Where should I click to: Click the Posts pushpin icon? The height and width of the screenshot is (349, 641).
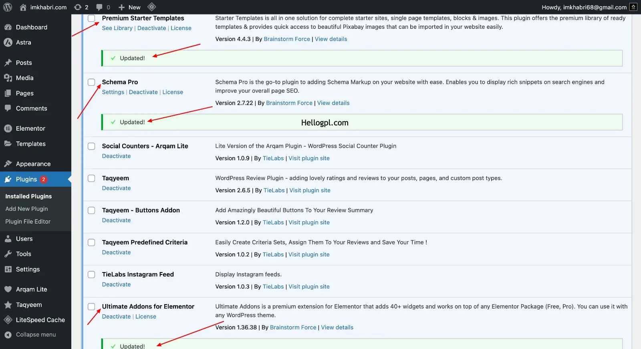point(8,63)
